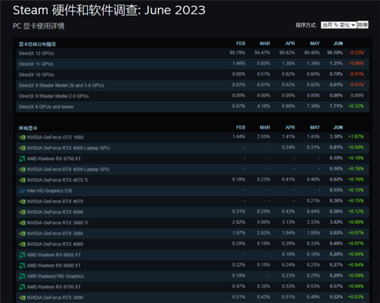Select the DirectX 11 GPUs row label
The height and width of the screenshot is (303, 380).
36,64
